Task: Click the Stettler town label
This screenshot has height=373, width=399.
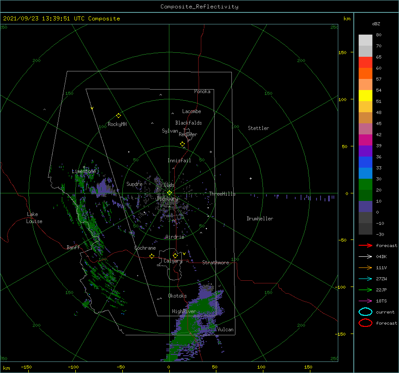Action: point(258,128)
